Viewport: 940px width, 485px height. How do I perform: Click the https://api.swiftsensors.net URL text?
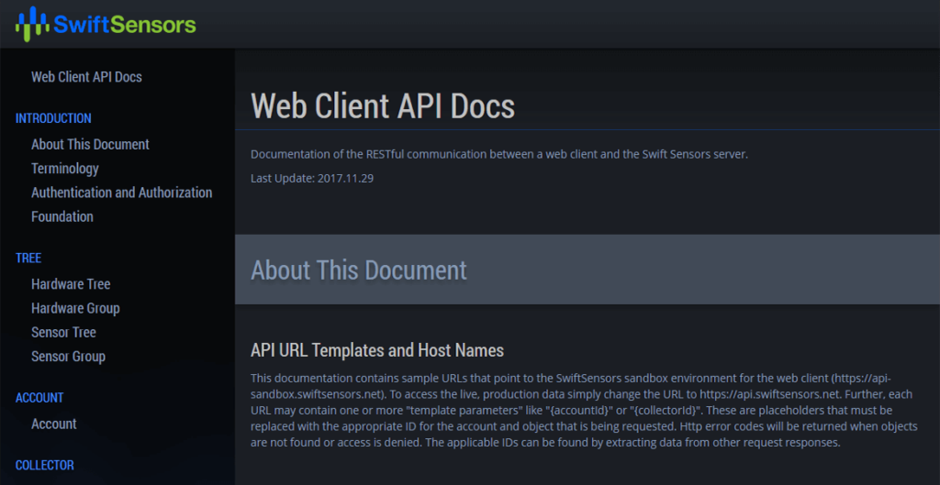pos(770,394)
